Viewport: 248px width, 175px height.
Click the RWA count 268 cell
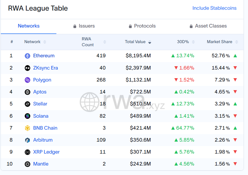101,80
